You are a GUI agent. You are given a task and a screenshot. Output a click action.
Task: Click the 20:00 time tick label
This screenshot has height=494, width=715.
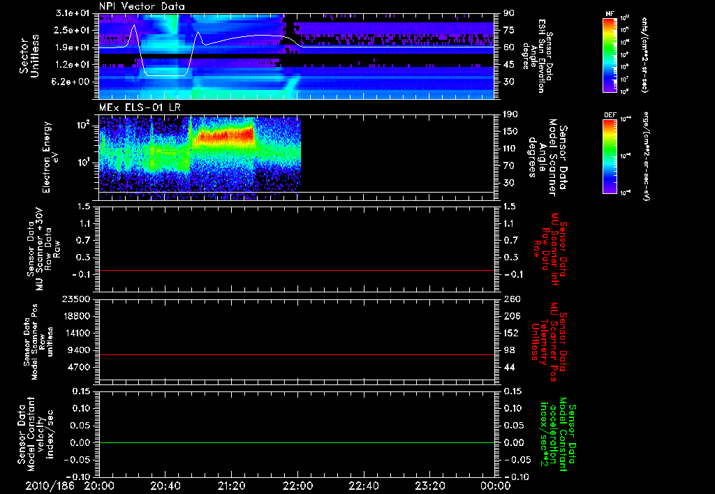[x=99, y=486]
